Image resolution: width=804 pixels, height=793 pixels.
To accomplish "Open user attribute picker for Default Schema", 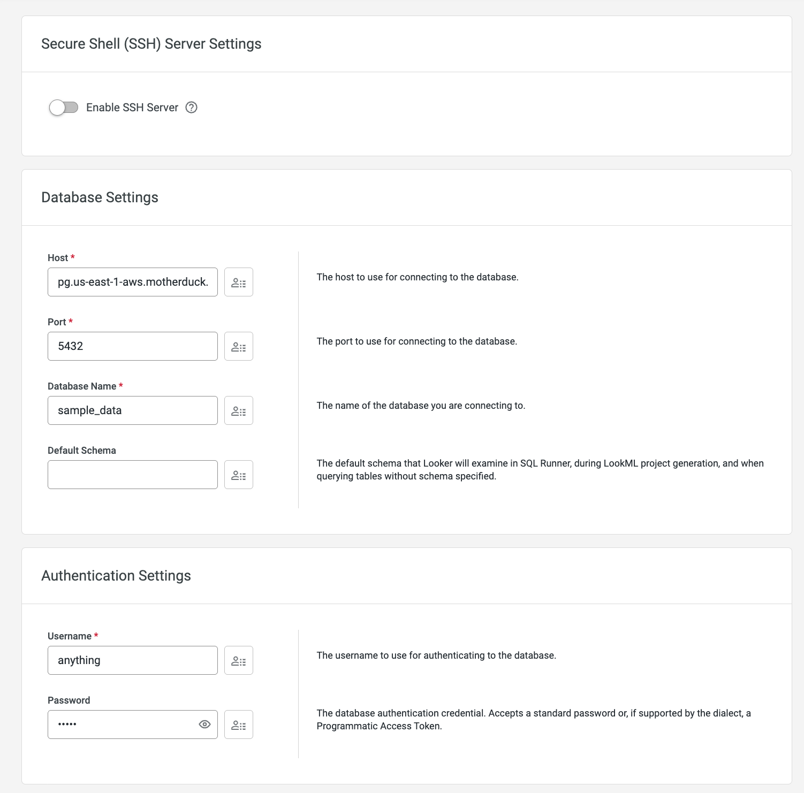I will pyautogui.click(x=239, y=475).
